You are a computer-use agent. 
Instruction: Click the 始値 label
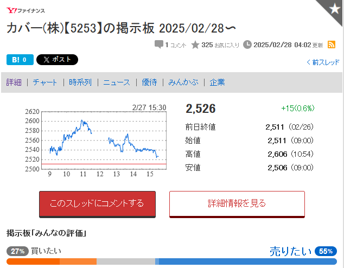tap(193, 141)
